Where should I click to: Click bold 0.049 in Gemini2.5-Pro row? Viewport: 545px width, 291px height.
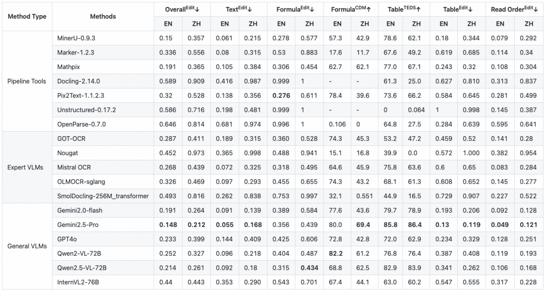pyautogui.click(x=500, y=224)
